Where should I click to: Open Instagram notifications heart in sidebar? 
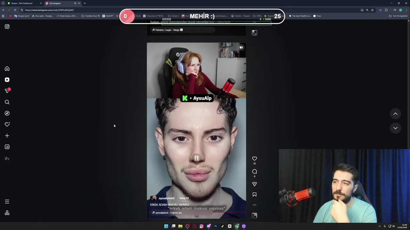pyautogui.click(x=7, y=125)
